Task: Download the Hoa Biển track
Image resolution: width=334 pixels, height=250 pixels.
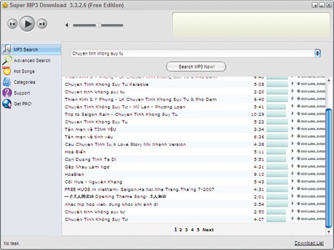Action: tap(311, 151)
